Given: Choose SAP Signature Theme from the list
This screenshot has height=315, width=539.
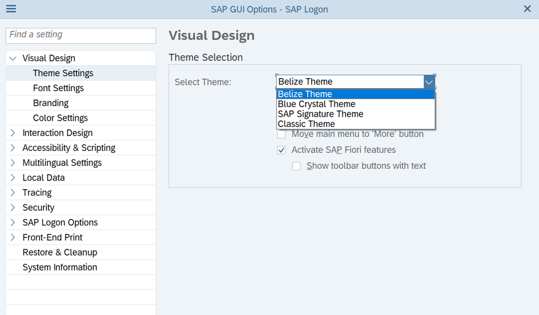Looking at the screenshot, I should (356, 114).
